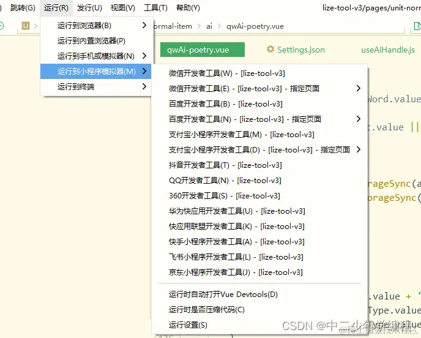Expand 微信开发者工具(E) 指定页面 submenu arrow

coord(359,88)
